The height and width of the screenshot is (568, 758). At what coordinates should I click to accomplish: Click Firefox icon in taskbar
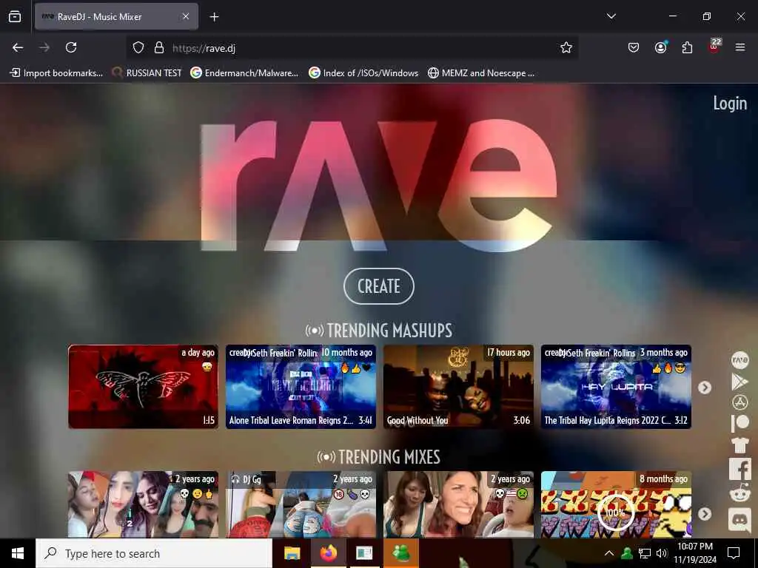[x=329, y=553]
